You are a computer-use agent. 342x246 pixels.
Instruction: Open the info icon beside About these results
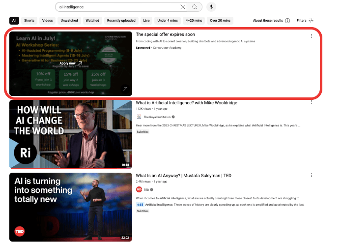[x=287, y=21]
